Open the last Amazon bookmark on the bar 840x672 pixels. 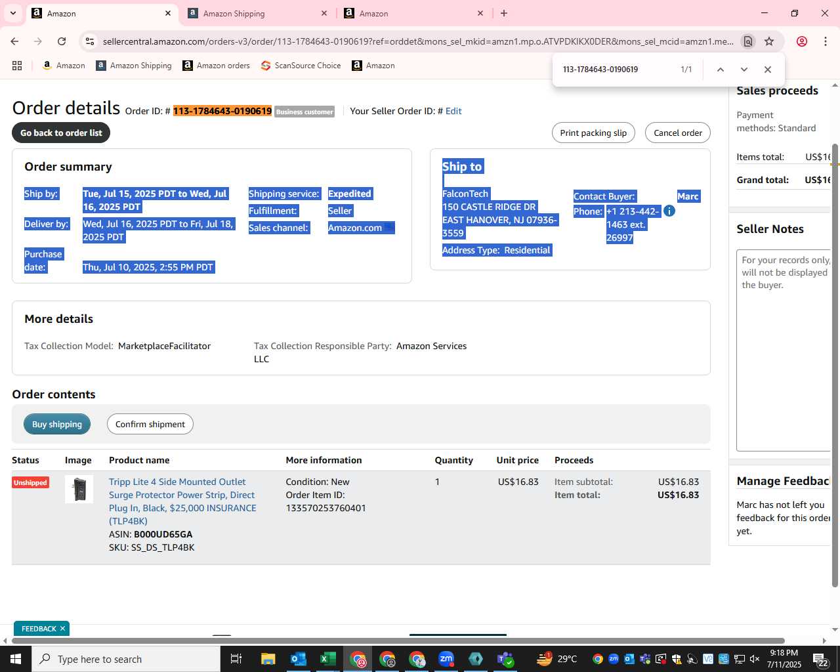tap(373, 66)
